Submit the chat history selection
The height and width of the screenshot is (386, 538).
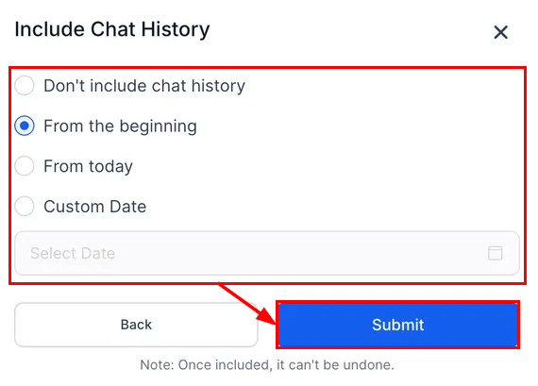coord(397,325)
